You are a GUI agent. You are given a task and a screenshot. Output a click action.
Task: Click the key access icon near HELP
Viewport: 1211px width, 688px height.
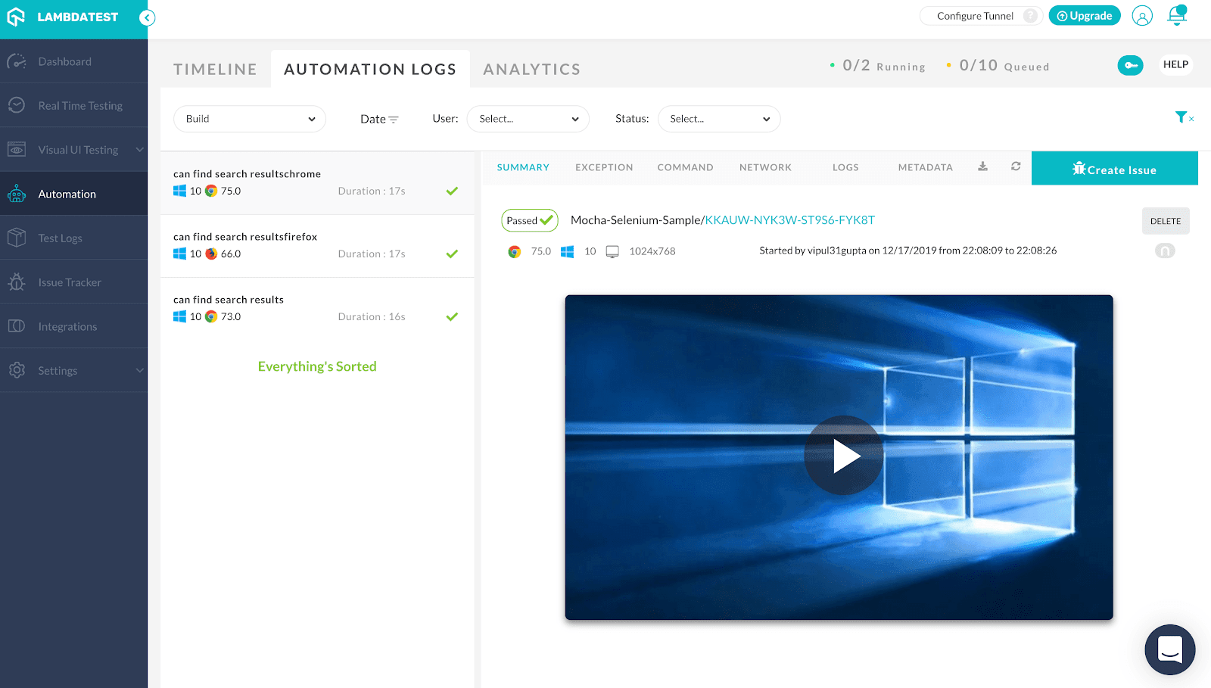[1130, 65]
